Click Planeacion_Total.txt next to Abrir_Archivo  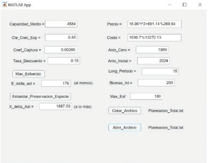tap(166, 128)
